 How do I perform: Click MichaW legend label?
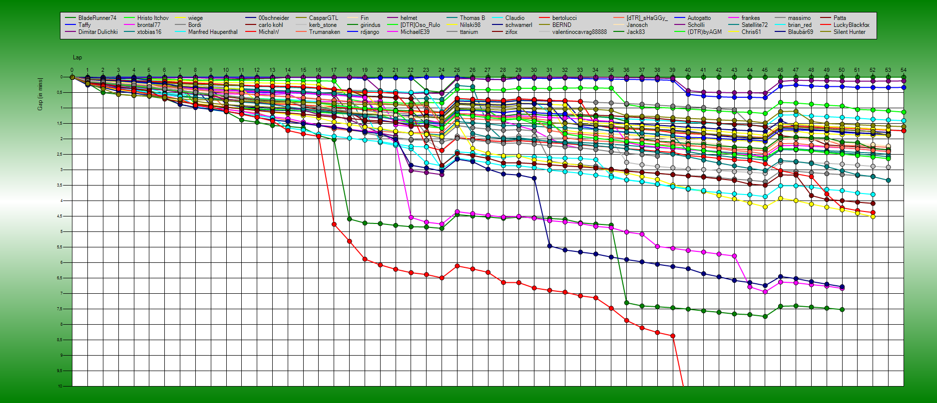(269, 32)
